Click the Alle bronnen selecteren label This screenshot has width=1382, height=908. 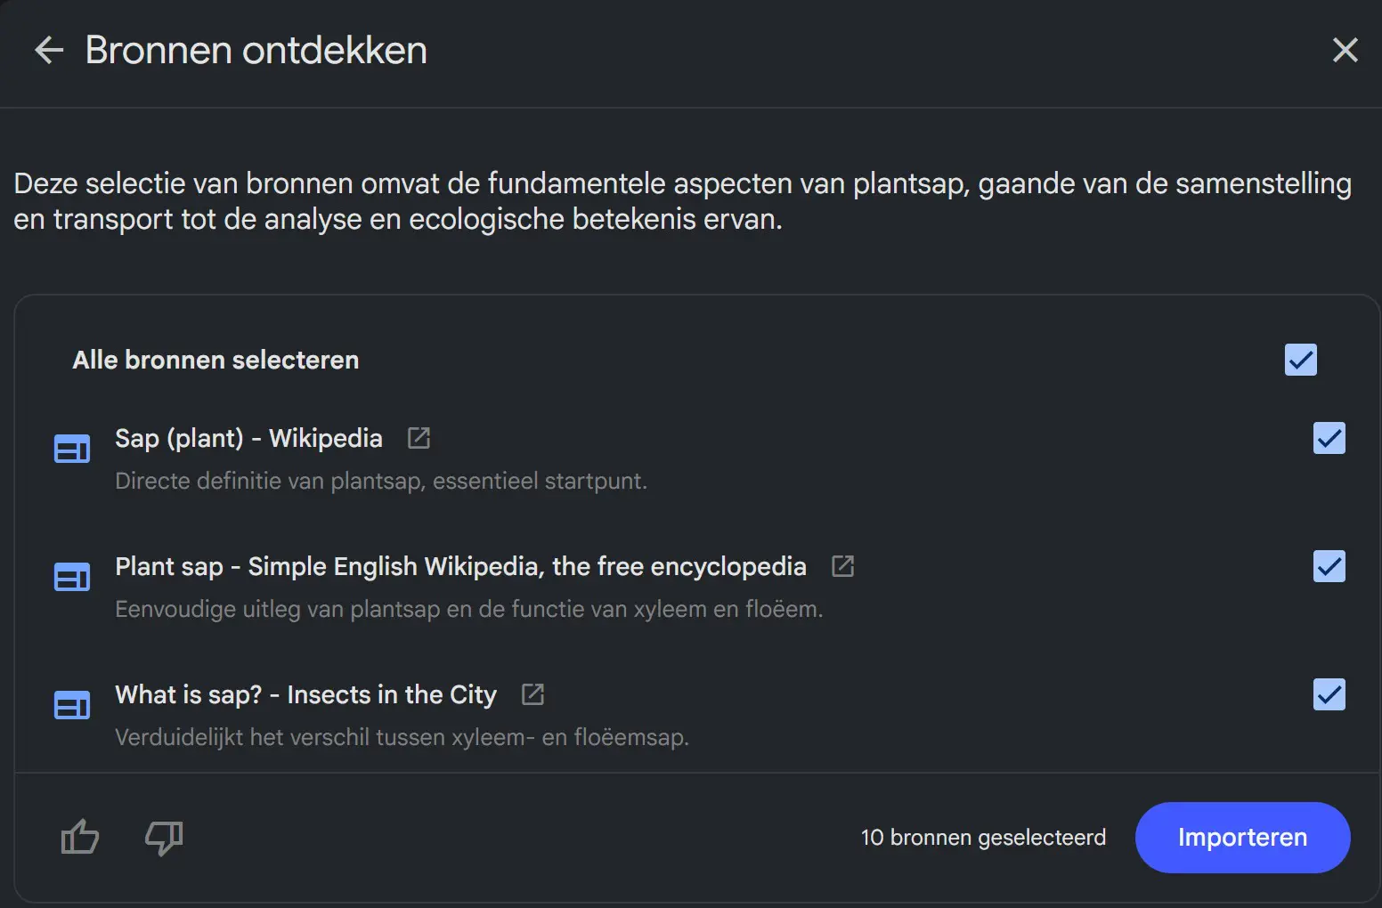[215, 360]
